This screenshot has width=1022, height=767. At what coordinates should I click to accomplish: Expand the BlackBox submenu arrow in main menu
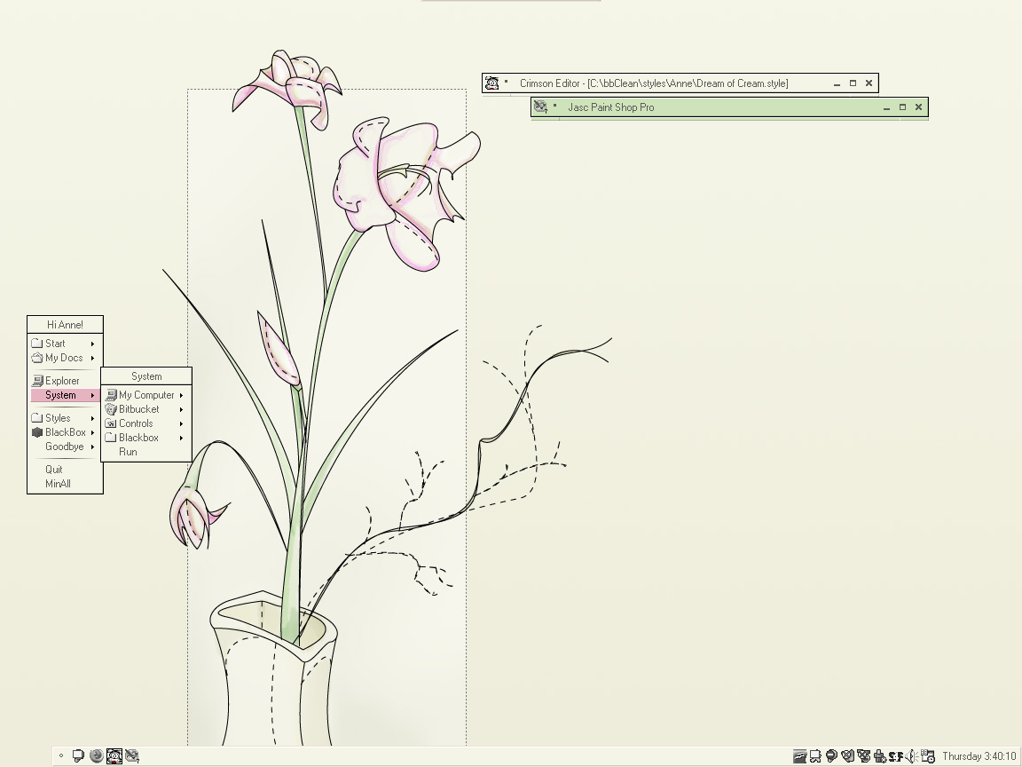coord(92,432)
